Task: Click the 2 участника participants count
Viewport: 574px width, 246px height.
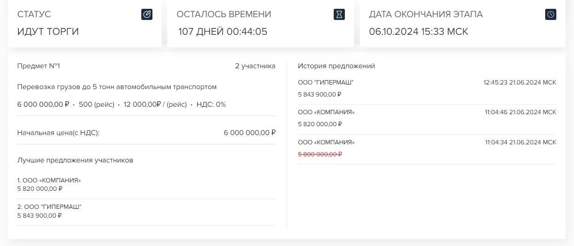Action: pyautogui.click(x=255, y=66)
